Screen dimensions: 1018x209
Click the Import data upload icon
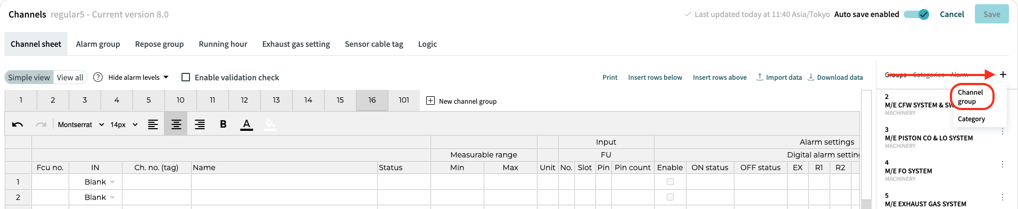[760, 77]
